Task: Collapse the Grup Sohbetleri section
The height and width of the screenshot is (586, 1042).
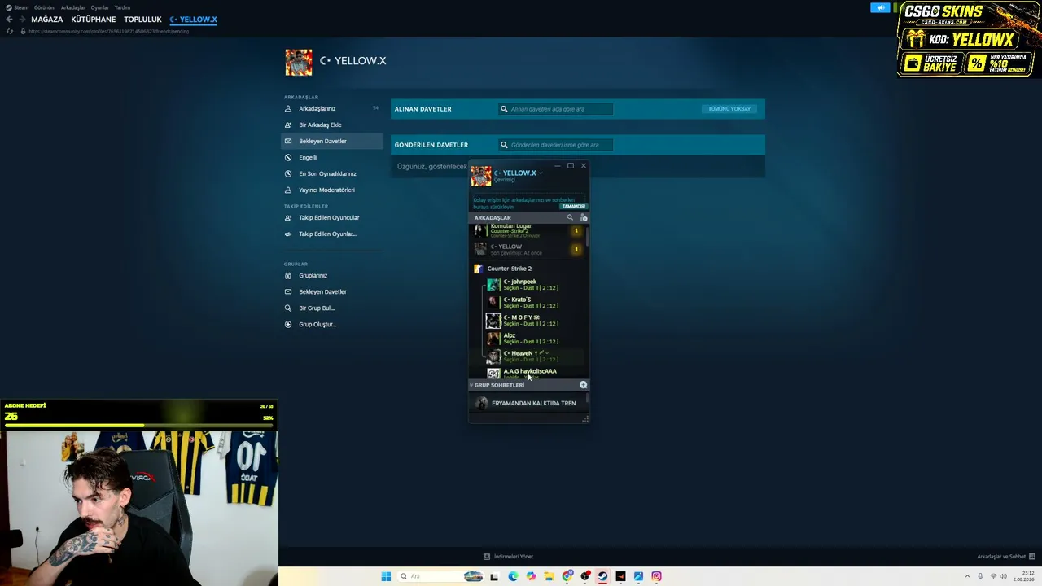Action: point(471,385)
